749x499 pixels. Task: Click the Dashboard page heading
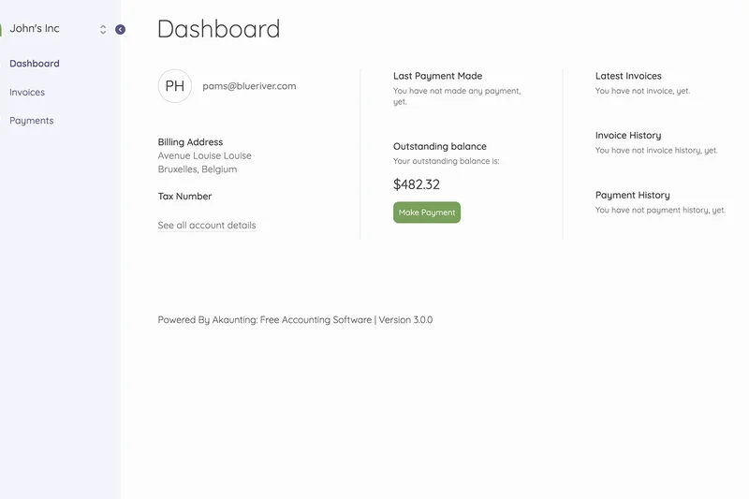[218, 29]
